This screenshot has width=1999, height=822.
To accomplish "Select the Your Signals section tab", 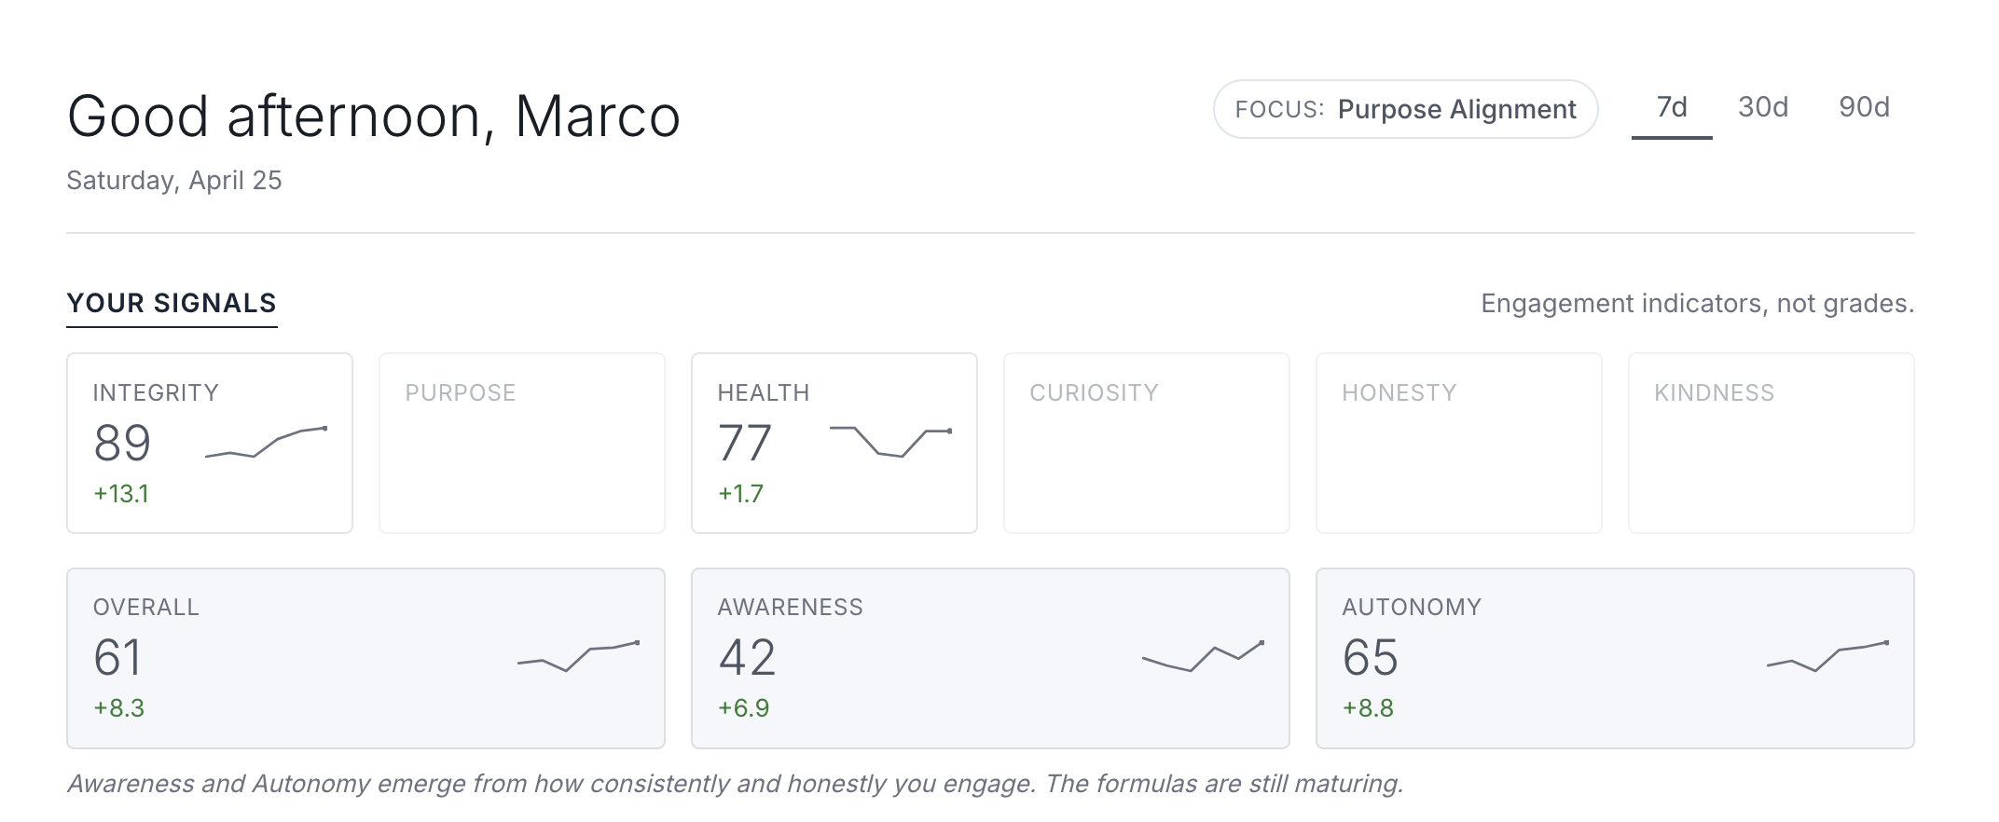I will 172,304.
